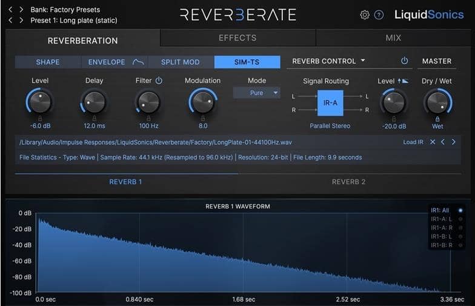Click the File Statistics line
The height and width of the screenshot is (306, 475).
[x=190, y=158]
